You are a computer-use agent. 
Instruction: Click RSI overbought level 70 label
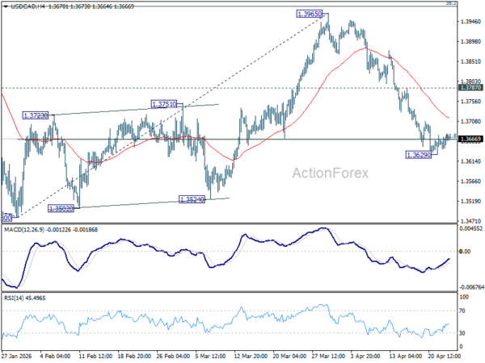coord(462,311)
